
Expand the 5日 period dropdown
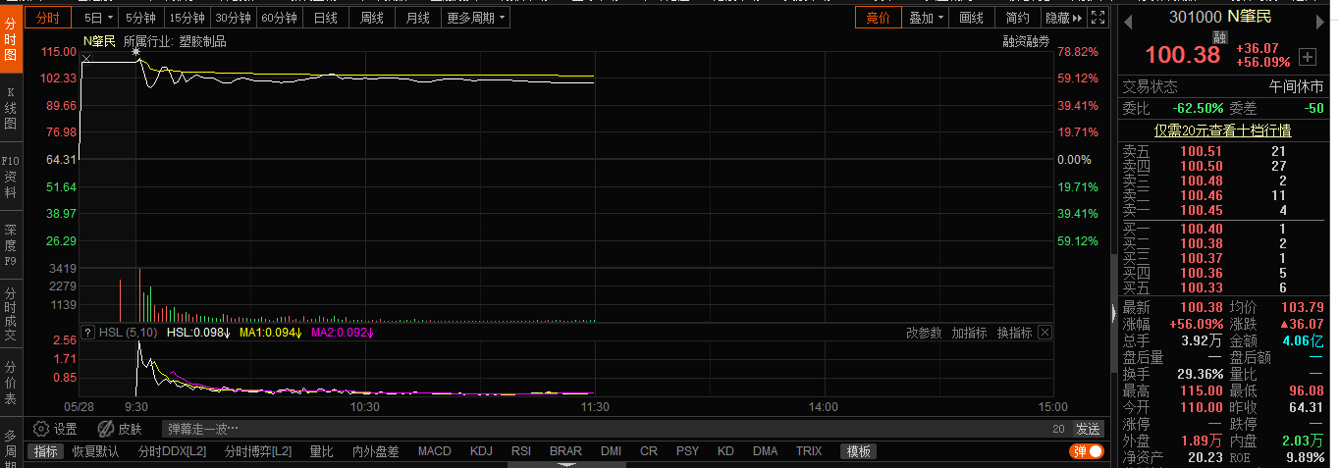pyautogui.click(x=98, y=18)
